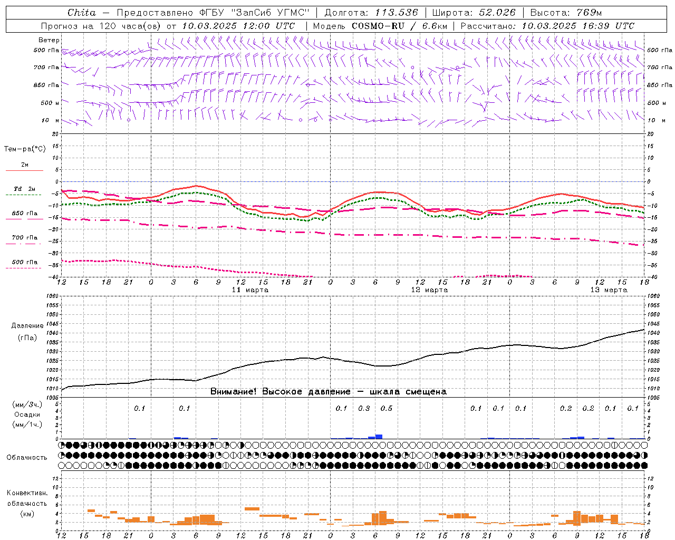Click the '(мм/1ч.)' precipitation unit label

(27, 425)
